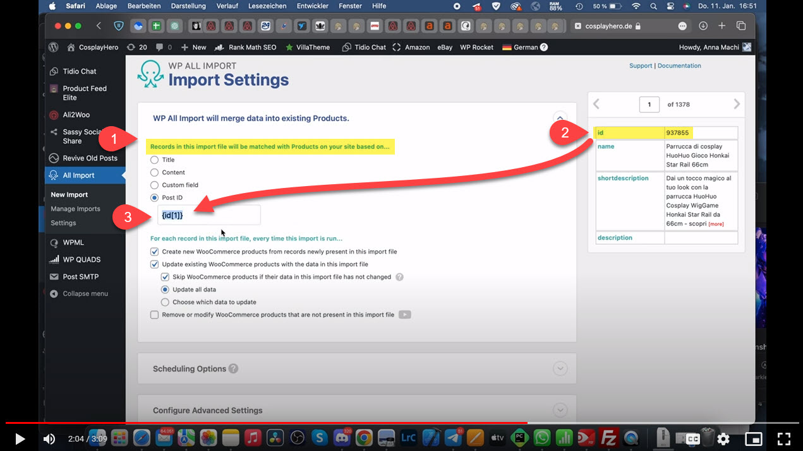The image size is (803, 451).
Task: Mute the video audio
Action: coord(49,439)
